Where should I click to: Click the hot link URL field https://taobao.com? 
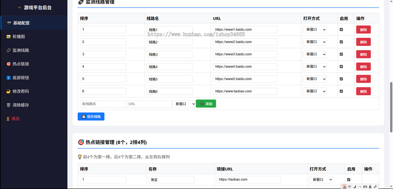(x=249, y=180)
